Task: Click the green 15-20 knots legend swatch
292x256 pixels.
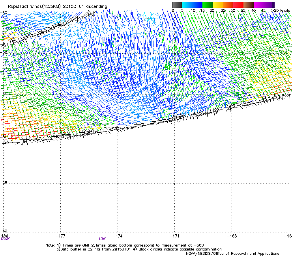Action: click(x=208, y=5)
